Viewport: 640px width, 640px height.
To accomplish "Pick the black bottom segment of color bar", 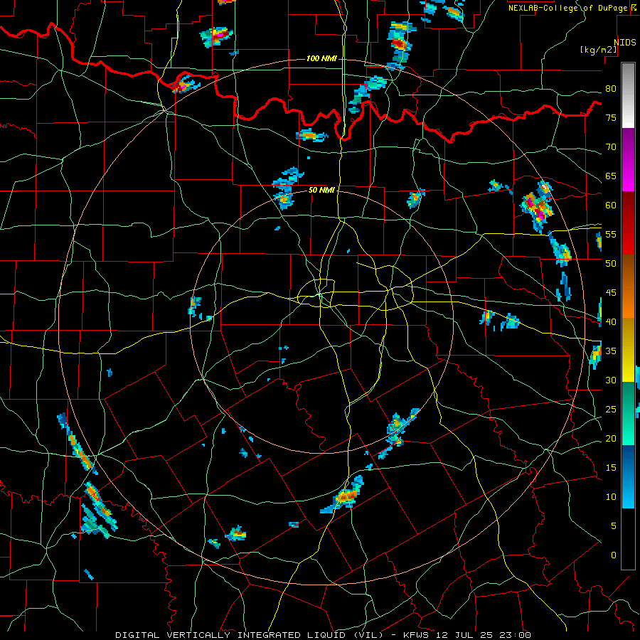I will tap(628, 539).
